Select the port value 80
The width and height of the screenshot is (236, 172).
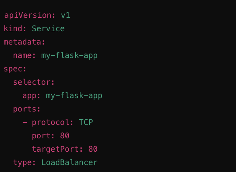click(x=65, y=136)
